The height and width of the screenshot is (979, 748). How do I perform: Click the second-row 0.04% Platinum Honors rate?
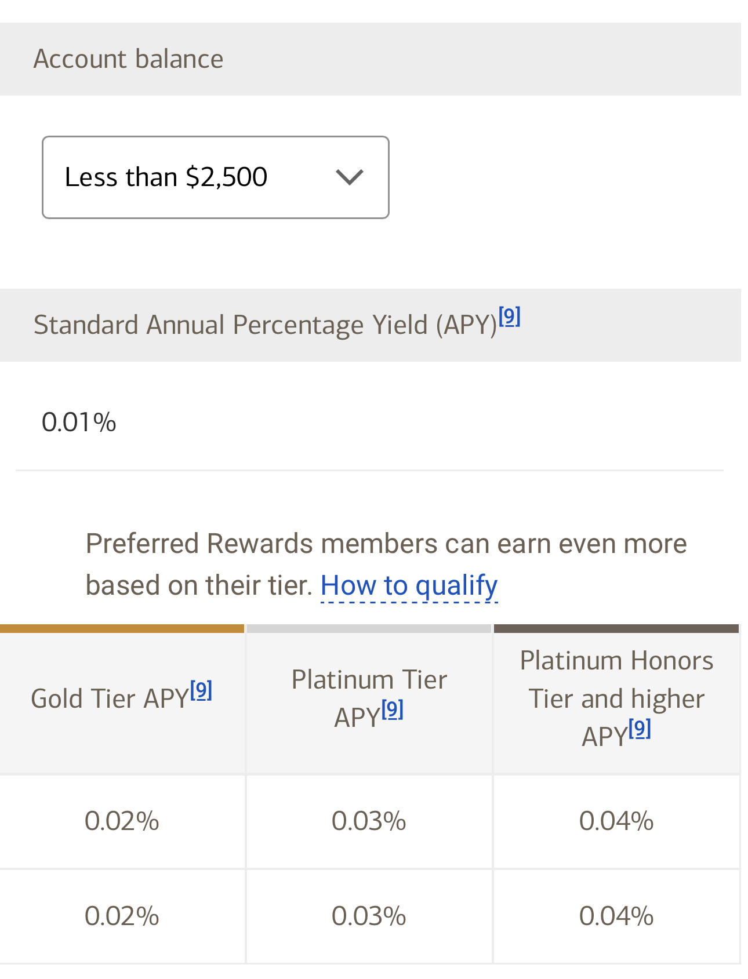(x=616, y=916)
